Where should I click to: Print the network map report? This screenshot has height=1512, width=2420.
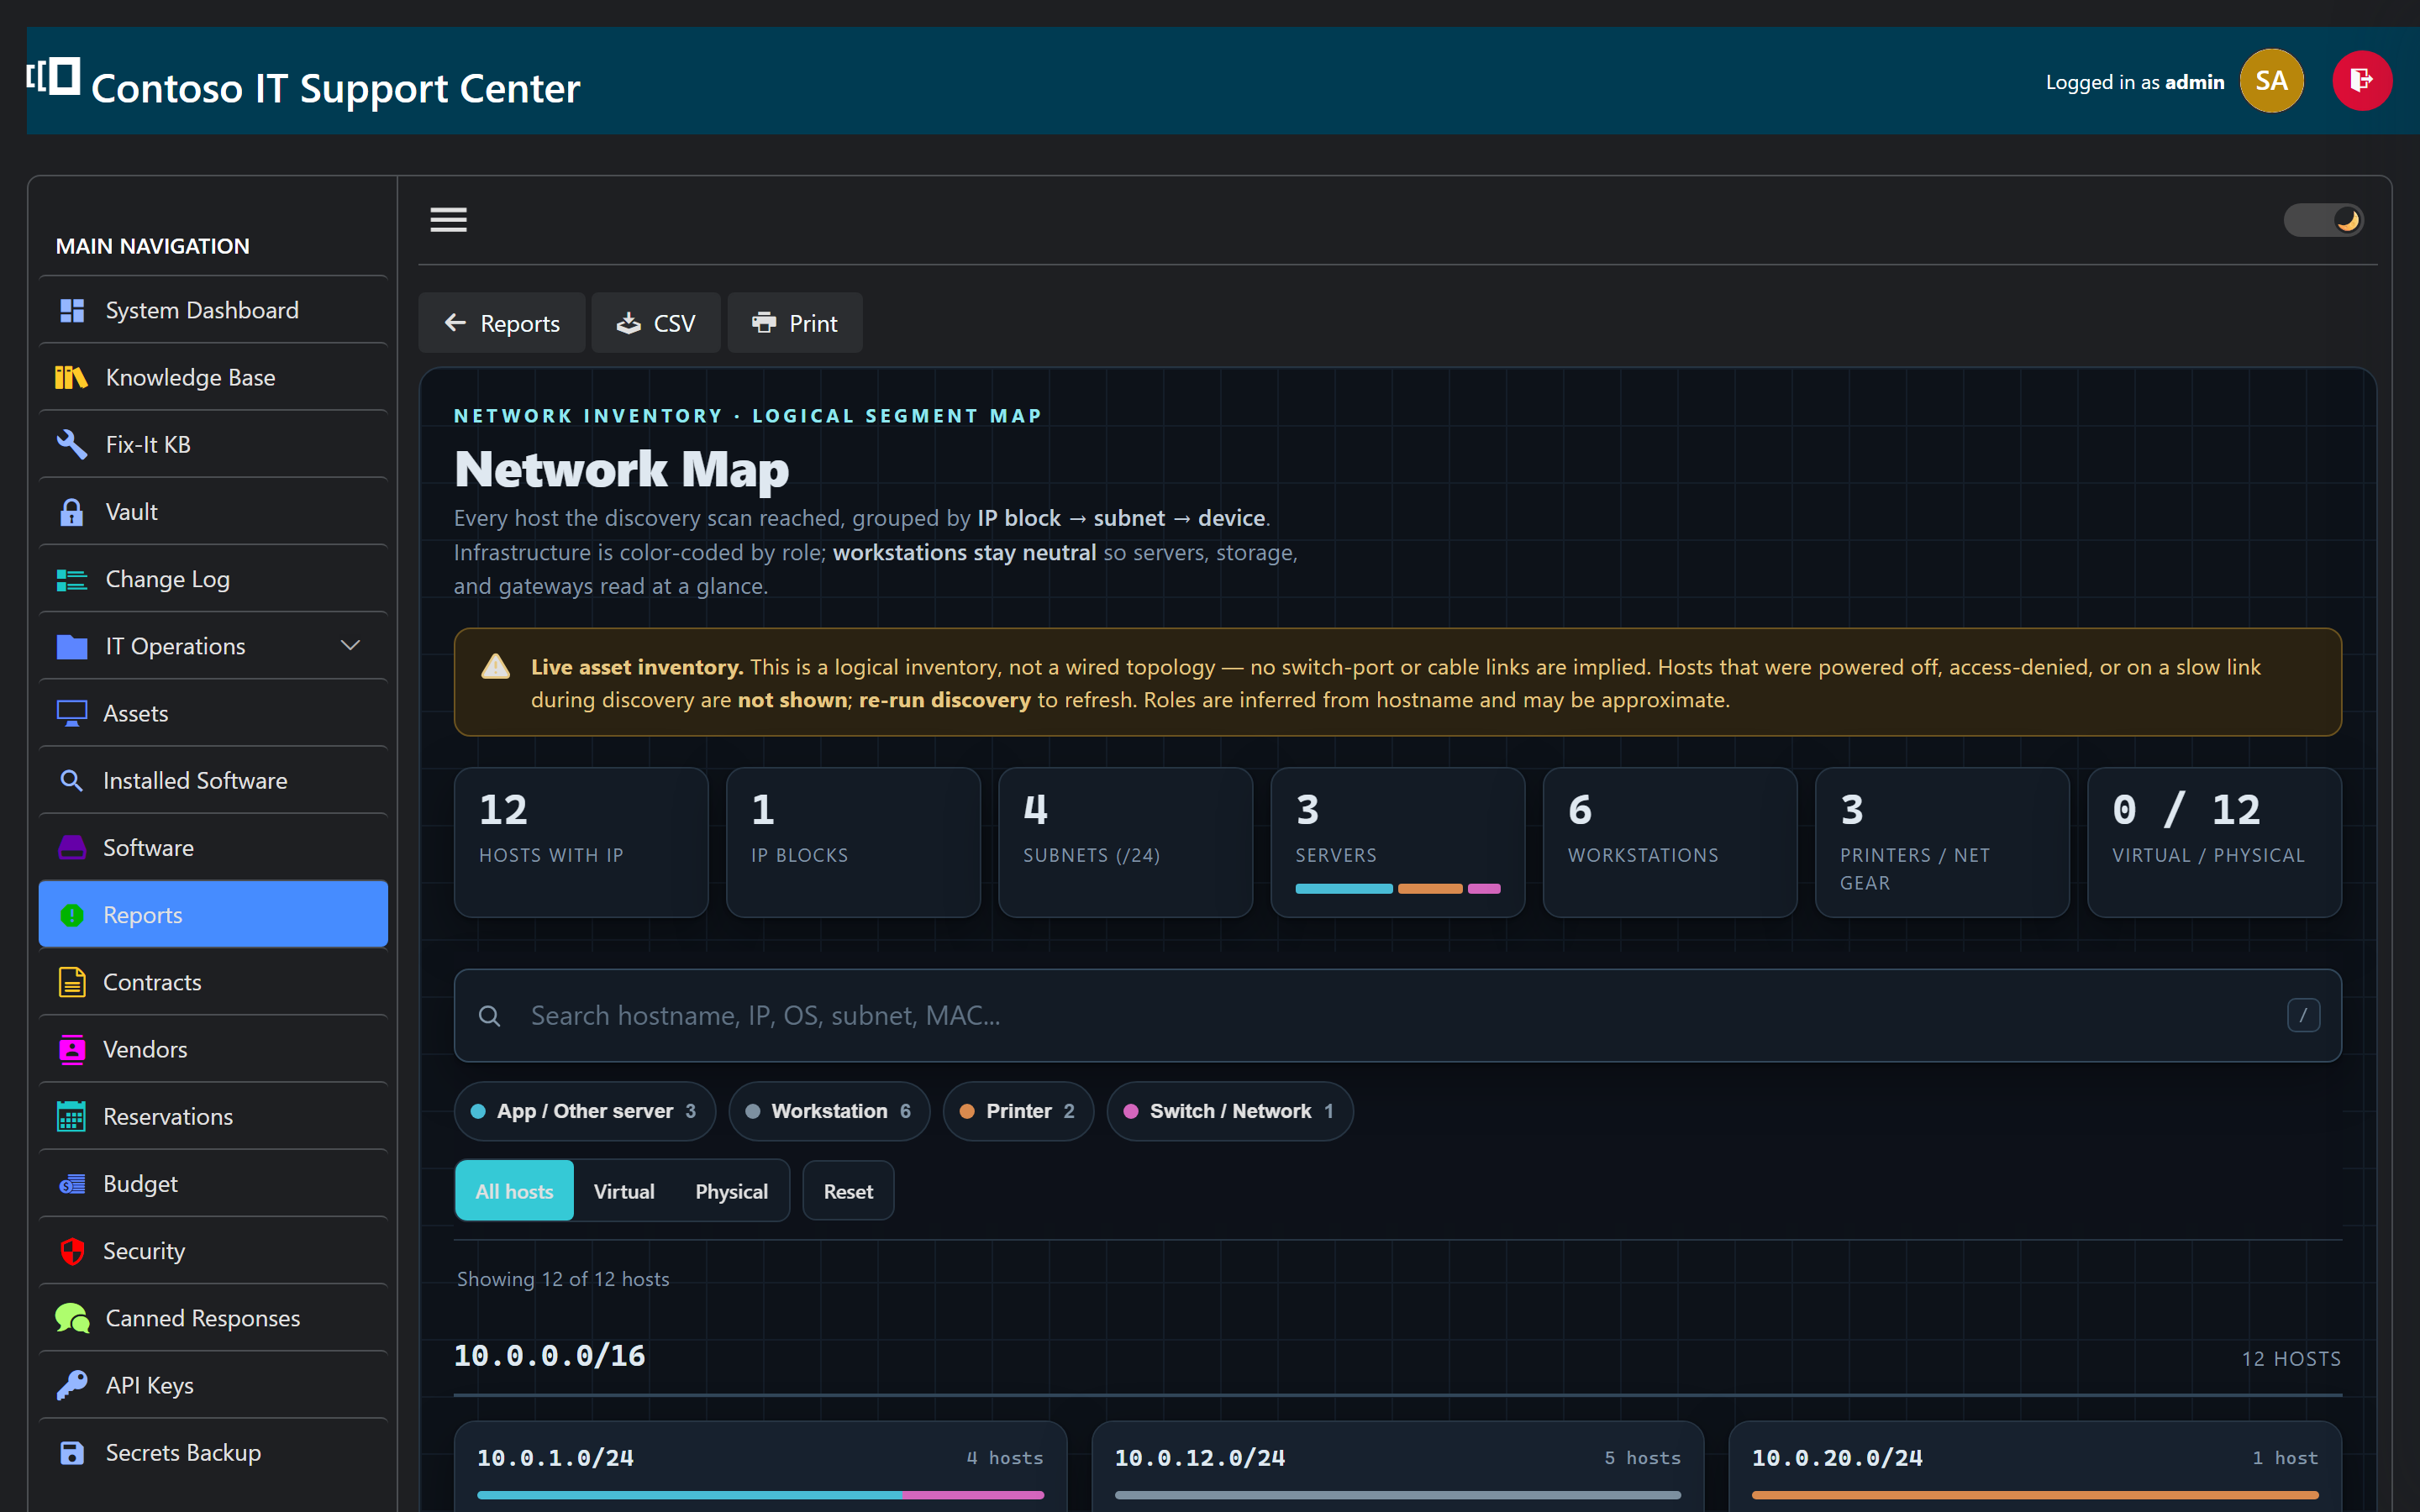point(795,323)
